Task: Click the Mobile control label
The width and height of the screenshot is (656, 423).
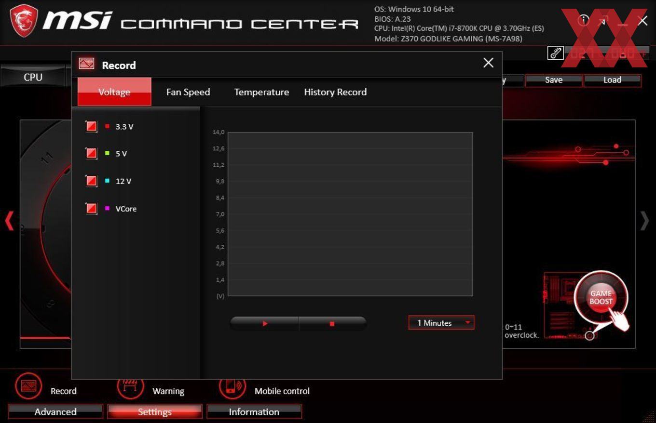Action: pos(282,391)
